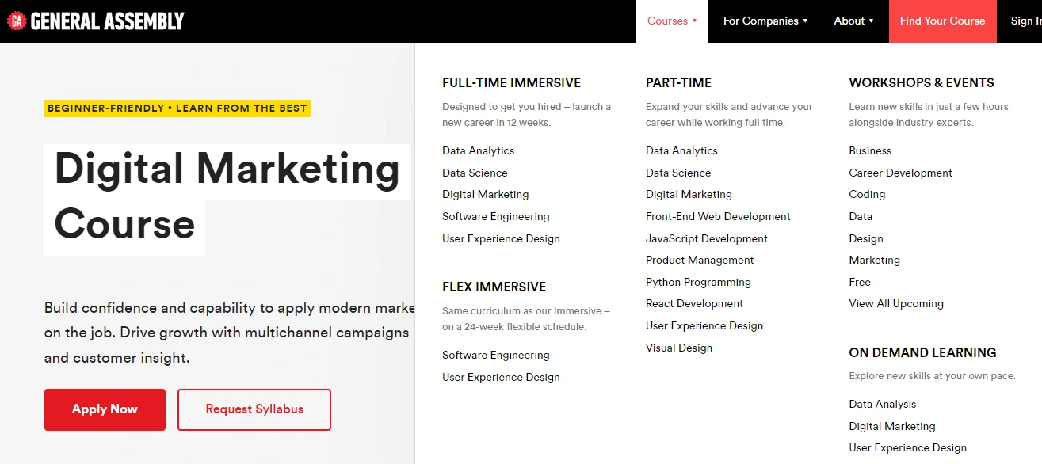Click View All Upcoming workshops link
The height and width of the screenshot is (464, 1042).
(896, 303)
